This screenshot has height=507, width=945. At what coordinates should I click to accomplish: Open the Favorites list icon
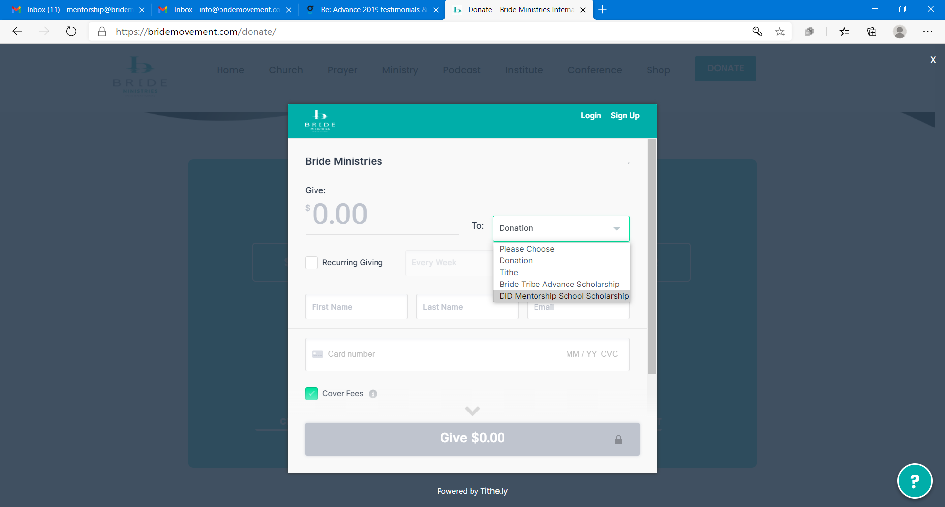[845, 32]
